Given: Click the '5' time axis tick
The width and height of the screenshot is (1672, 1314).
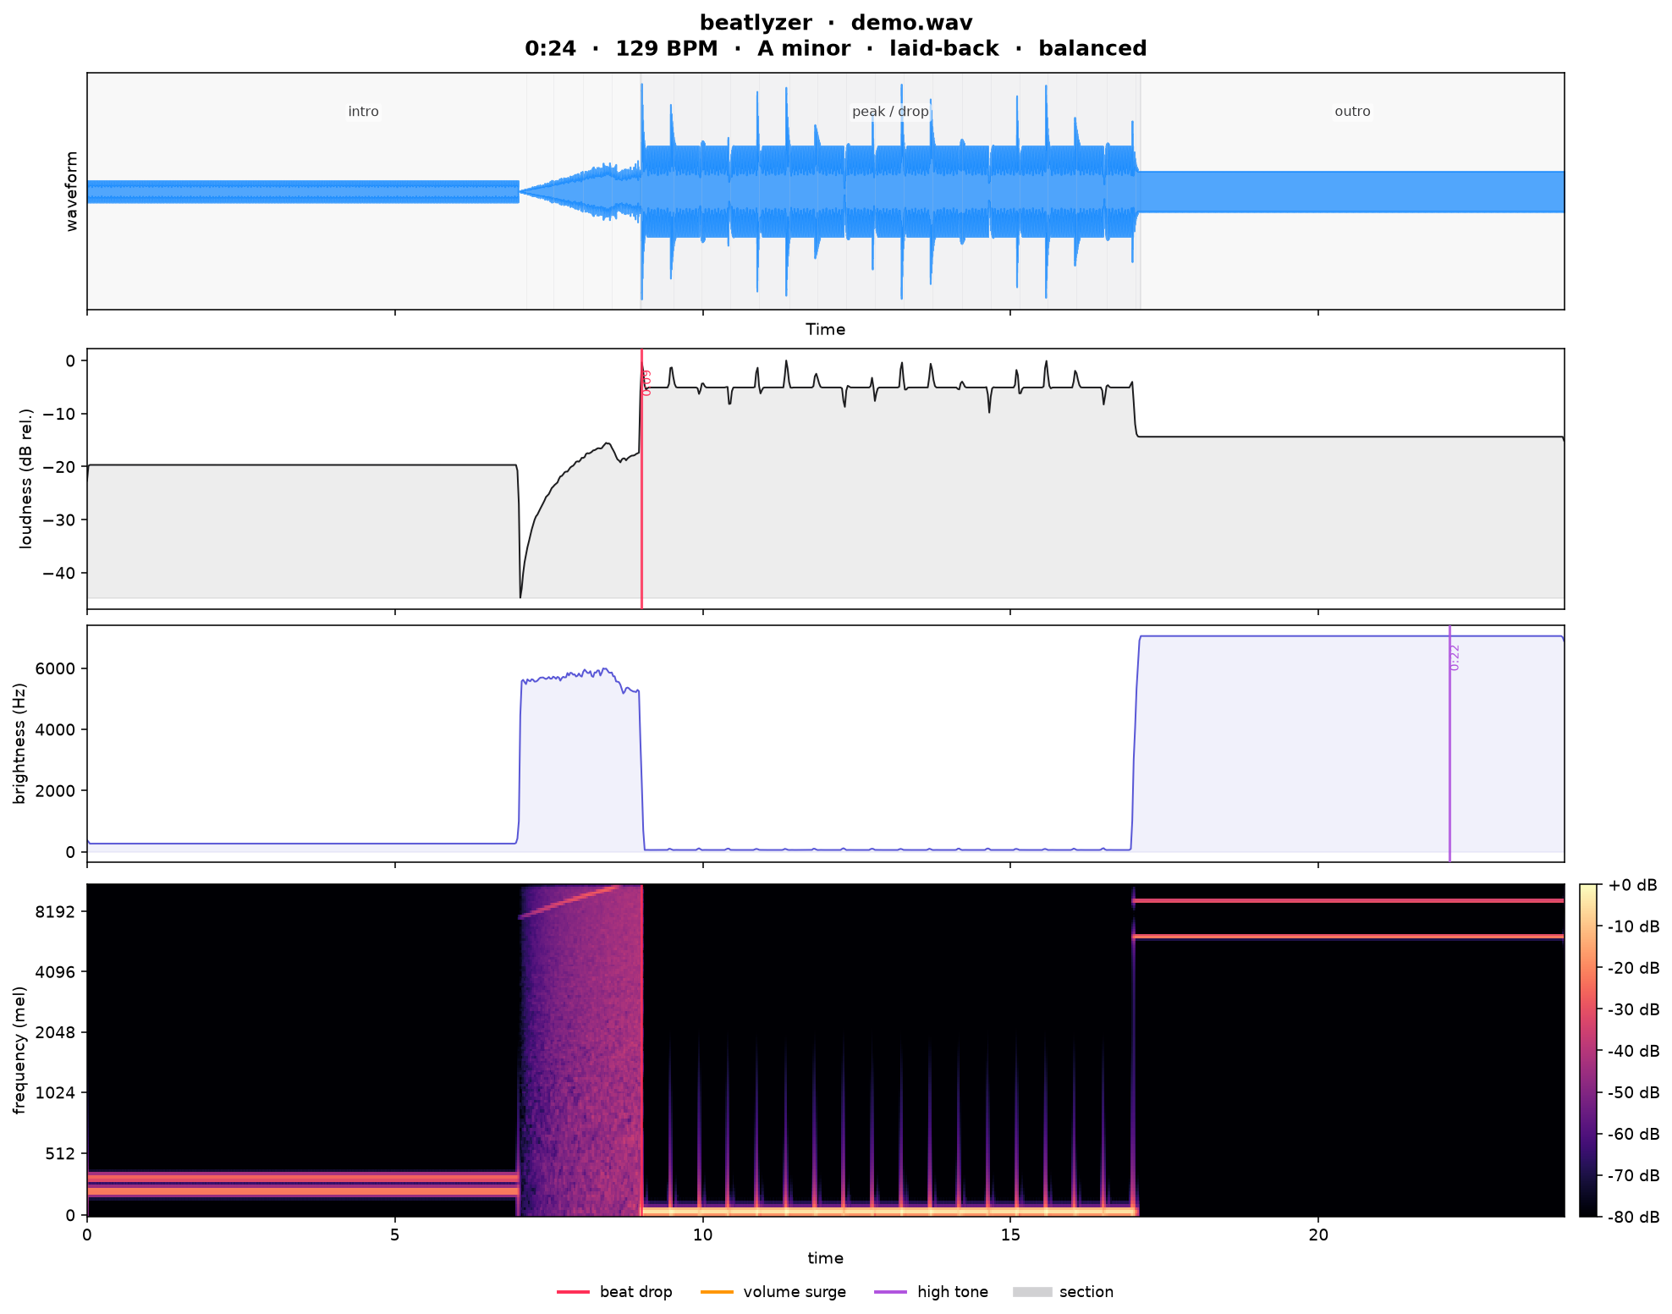Looking at the screenshot, I should pos(395,1234).
